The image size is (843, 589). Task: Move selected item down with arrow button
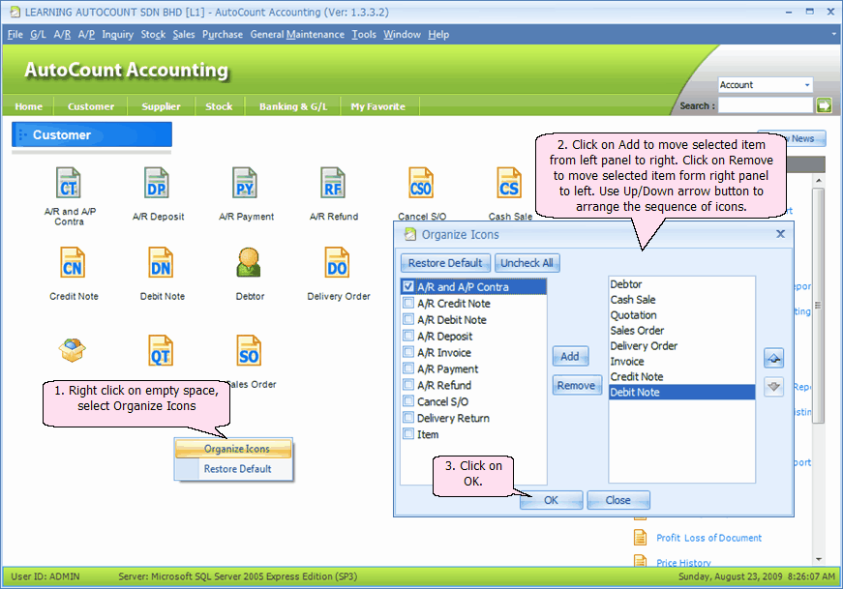pos(773,387)
